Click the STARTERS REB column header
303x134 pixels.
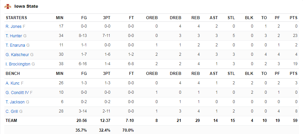[x=196, y=18]
